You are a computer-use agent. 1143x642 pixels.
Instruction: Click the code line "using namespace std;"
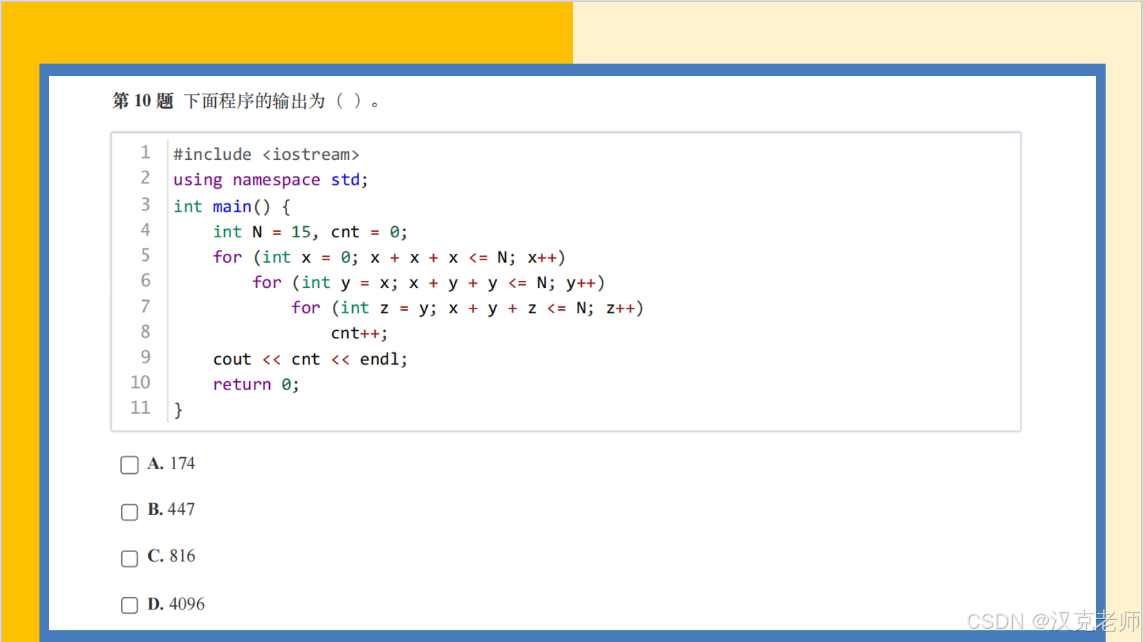pos(271,180)
